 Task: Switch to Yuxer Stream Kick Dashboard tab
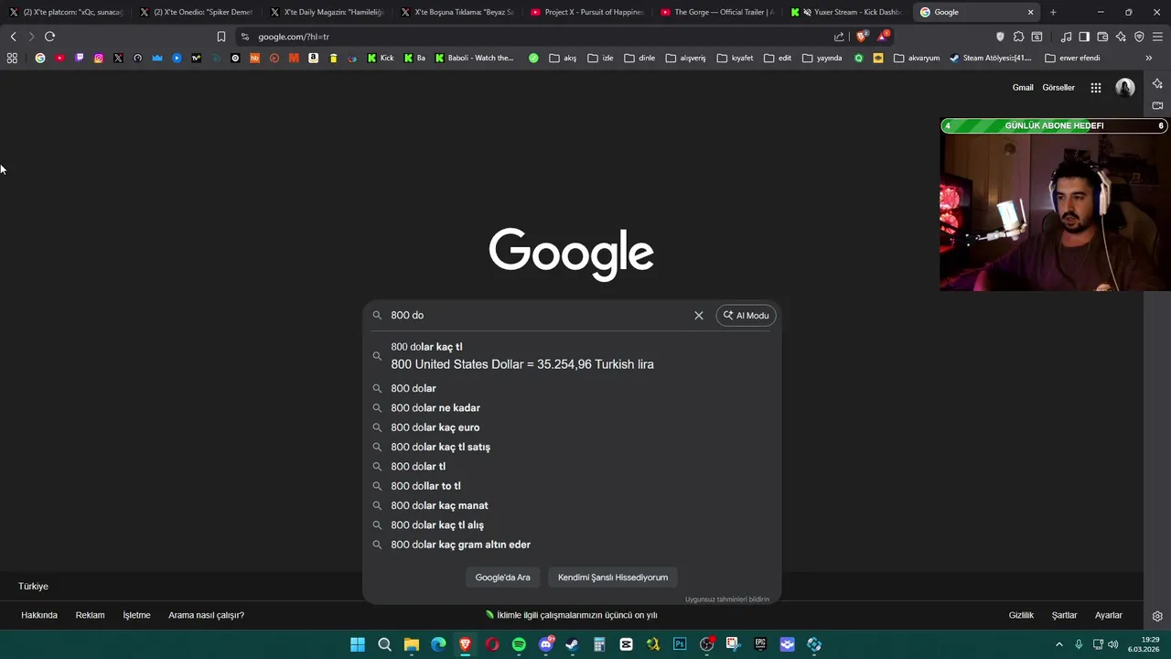pos(847,12)
